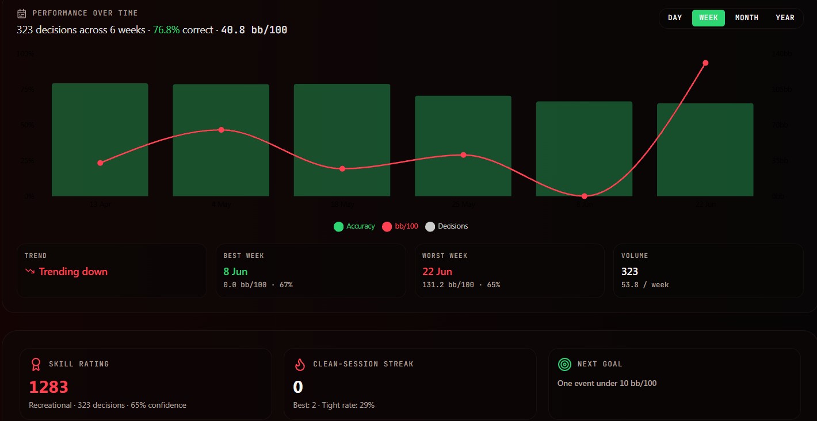Click the medal icon next to Skill Rating
Viewport: 817px width, 421px height.
coord(36,364)
